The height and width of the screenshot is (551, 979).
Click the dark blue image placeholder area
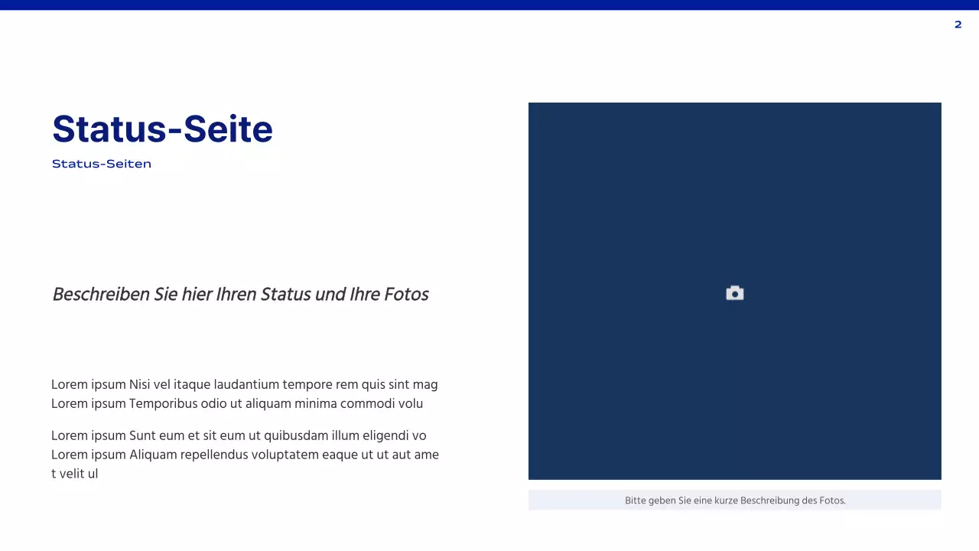tap(734, 230)
